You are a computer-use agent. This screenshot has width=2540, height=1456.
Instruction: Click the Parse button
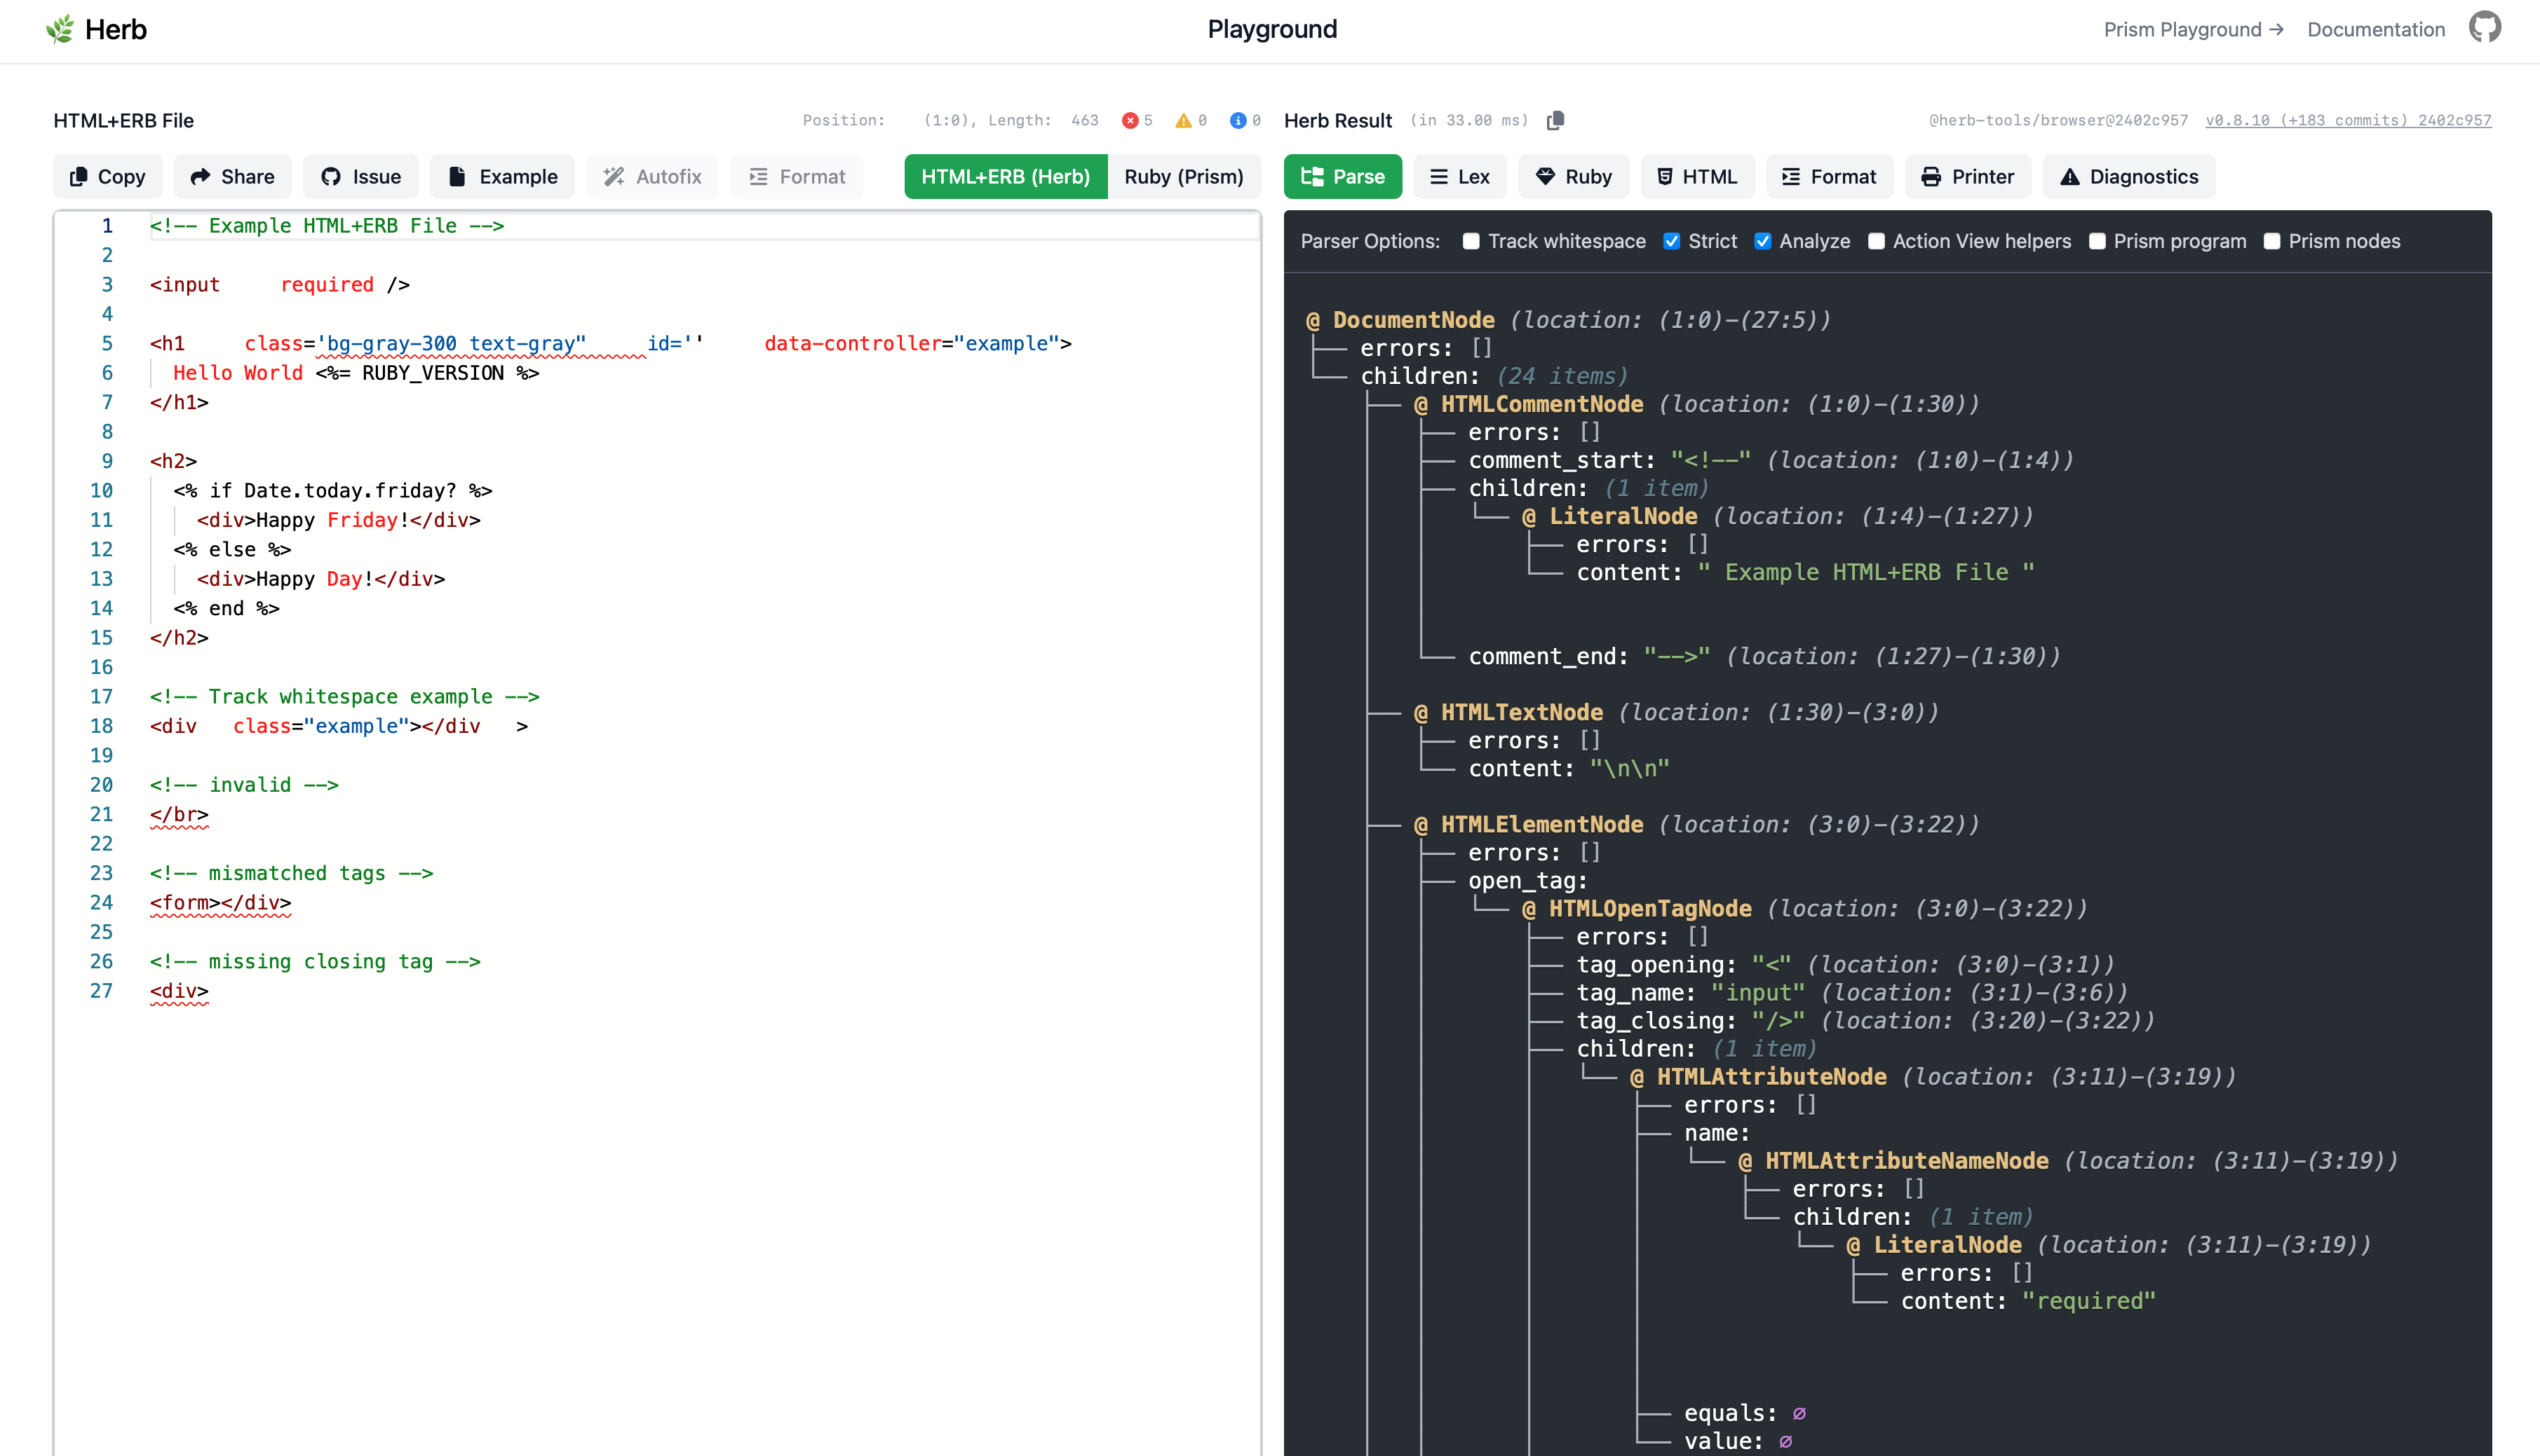(1342, 176)
